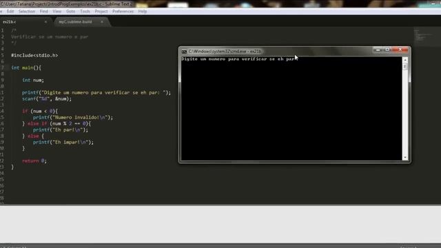Open the Help menu
Viewport: 441px width, 248px height.
pos(143,12)
